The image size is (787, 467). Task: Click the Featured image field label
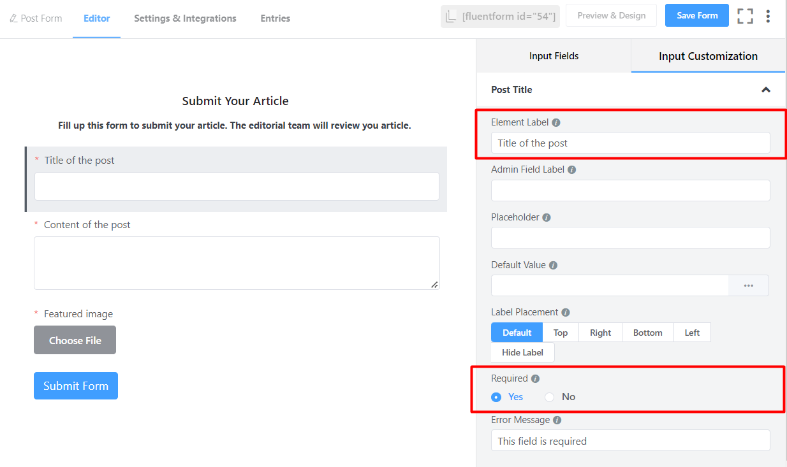78,314
